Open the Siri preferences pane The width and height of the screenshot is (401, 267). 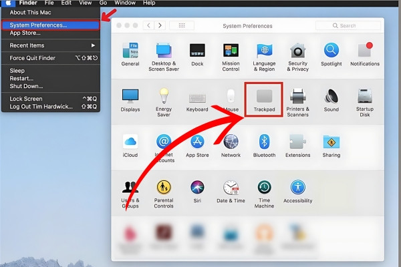coord(197,192)
